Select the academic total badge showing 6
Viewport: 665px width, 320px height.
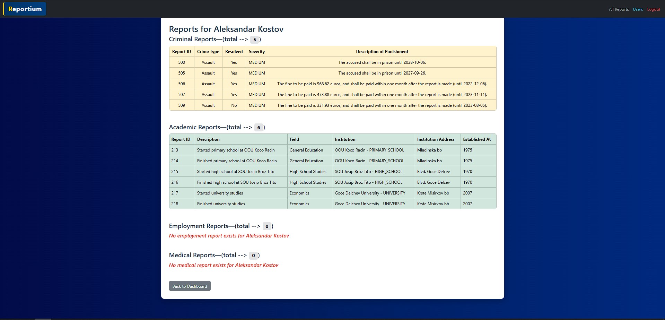tap(259, 128)
